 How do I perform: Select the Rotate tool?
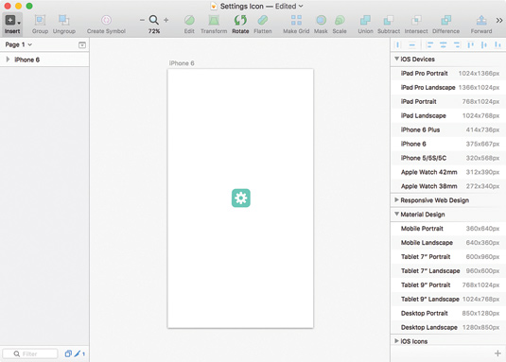click(240, 21)
